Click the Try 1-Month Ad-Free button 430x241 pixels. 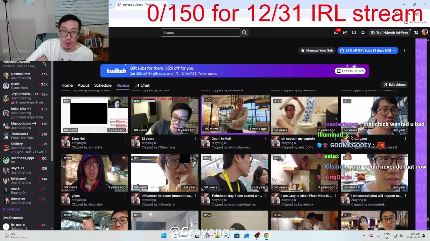(389, 32)
